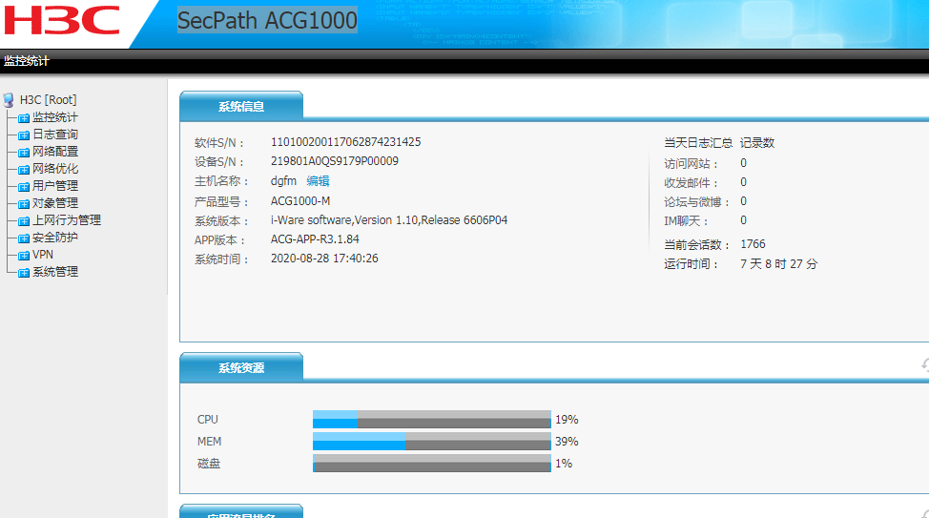Click the refresh icon of 系统资源 panel
The image size is (929, 518).
pyautogui.click(x=925, y=365)
